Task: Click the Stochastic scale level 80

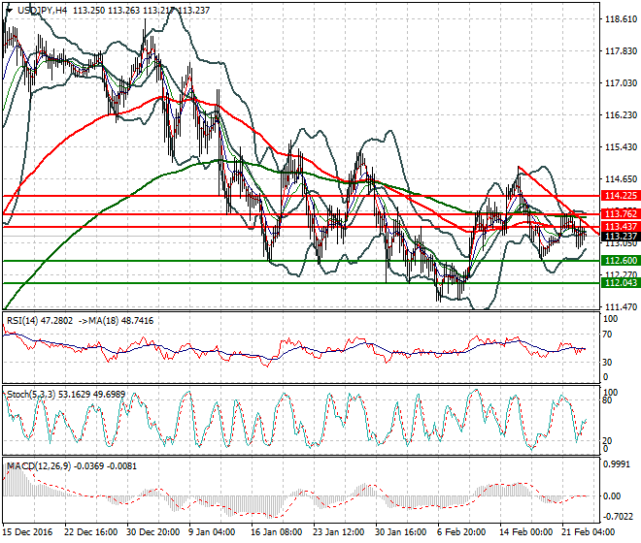Action: [608, 400]
